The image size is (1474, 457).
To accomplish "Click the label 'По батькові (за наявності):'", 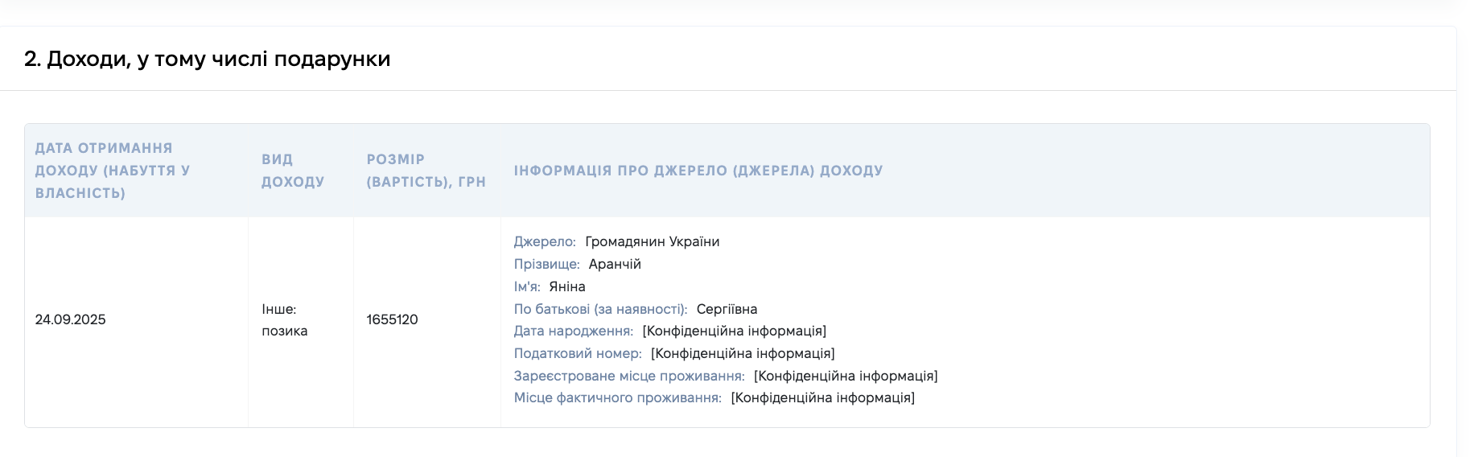I will point(601,309).
